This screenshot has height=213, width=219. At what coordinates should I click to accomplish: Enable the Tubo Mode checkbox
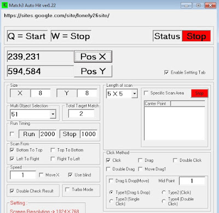67,189
